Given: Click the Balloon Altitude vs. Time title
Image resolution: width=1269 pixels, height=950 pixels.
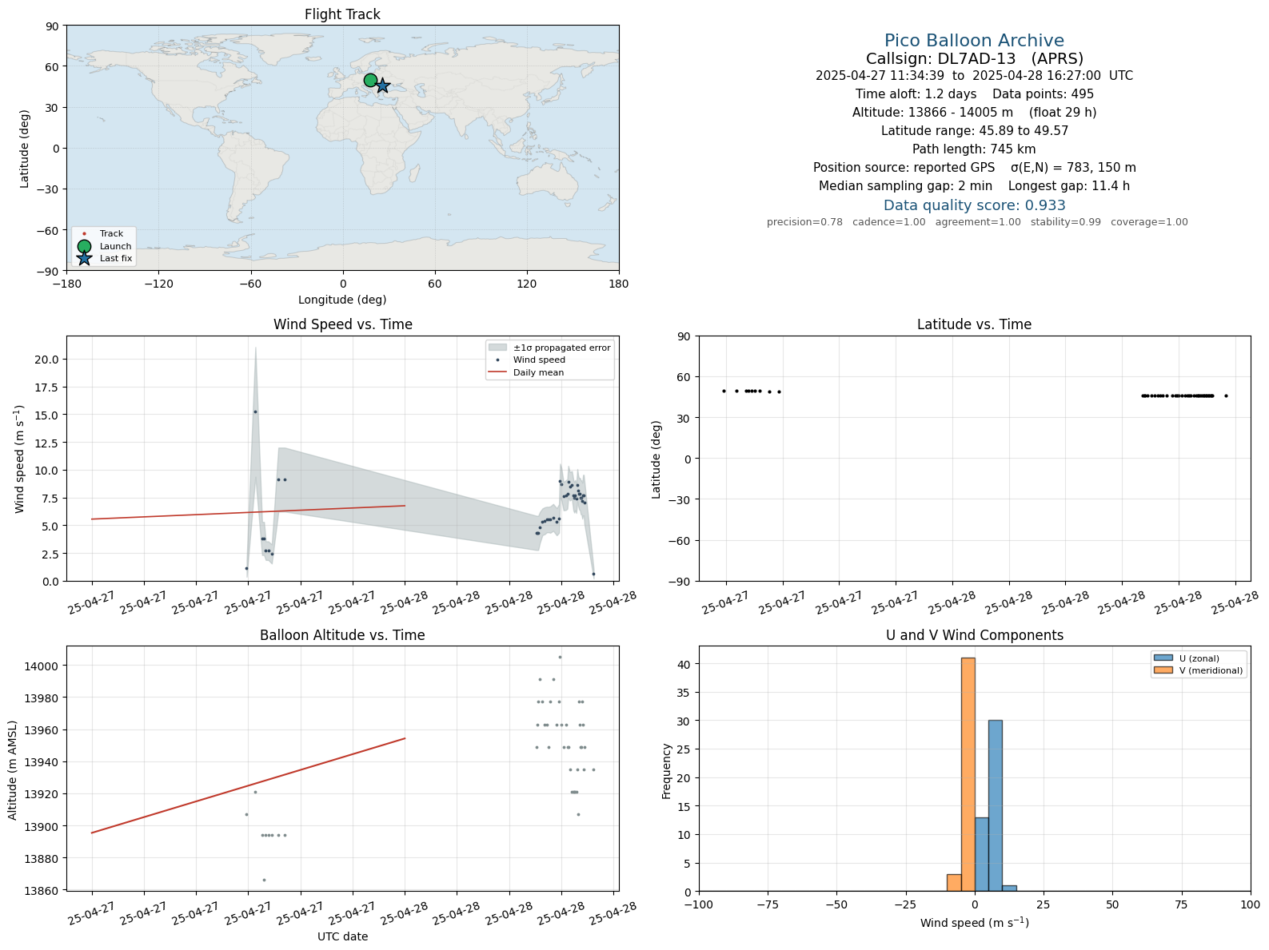Looking at the screenshot, I should 342,635.
